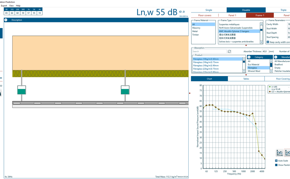Click Frame Type list scroll-up arrow
Screen dimensions: 290x179
[x=261, y=24]
